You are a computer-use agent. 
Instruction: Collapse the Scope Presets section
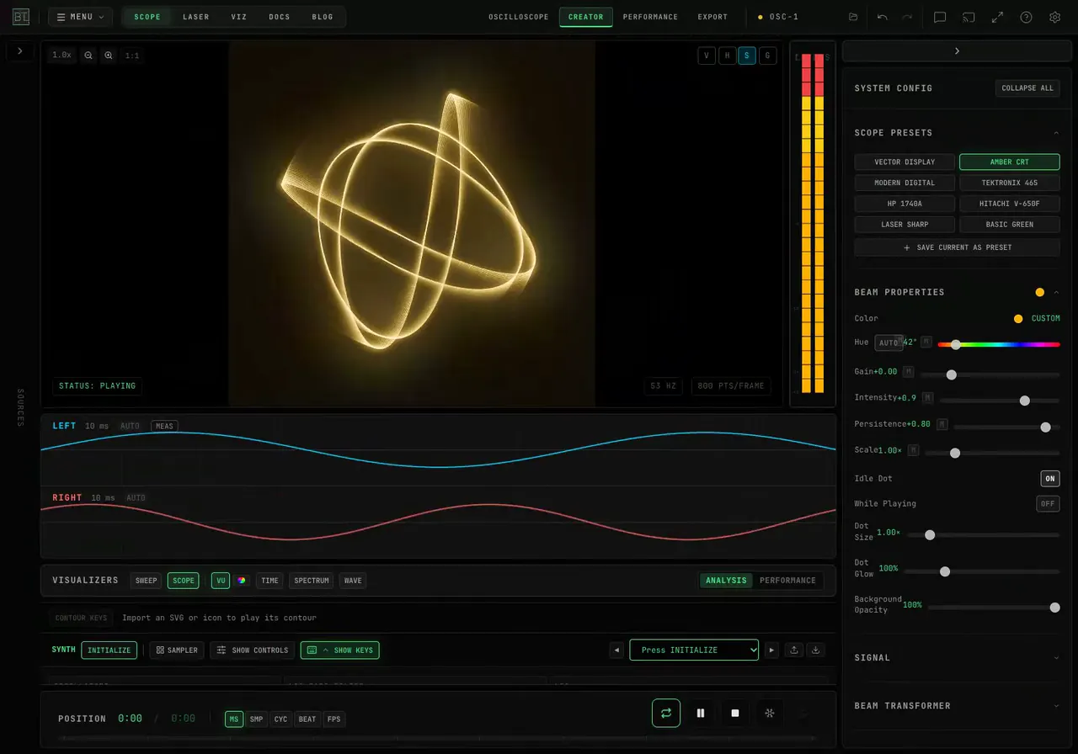(1056, 133)
